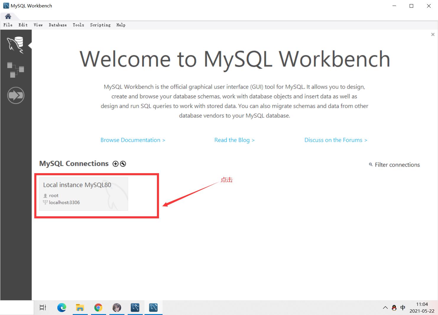Close the welcome message panel
This screenshot has width=438, height=315.
433,35
